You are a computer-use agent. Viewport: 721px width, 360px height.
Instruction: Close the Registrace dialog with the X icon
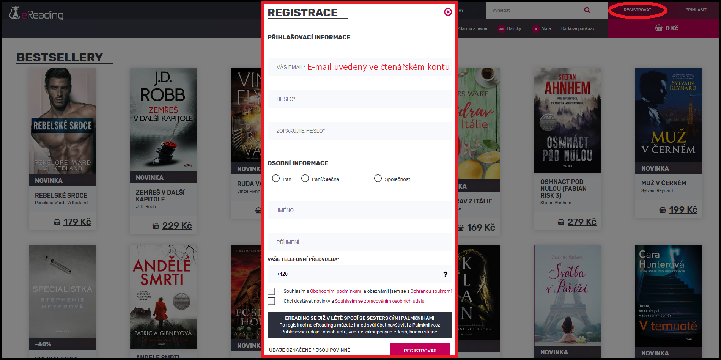[448, 12]
